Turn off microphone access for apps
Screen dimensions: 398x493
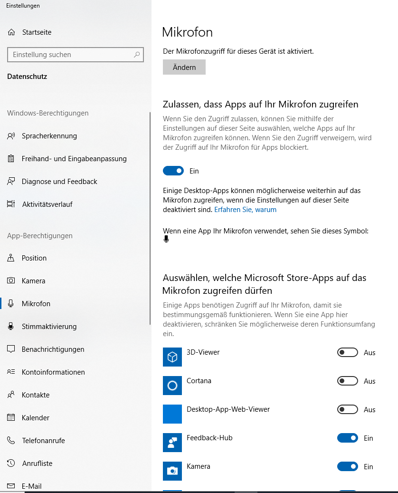[173, 171]
